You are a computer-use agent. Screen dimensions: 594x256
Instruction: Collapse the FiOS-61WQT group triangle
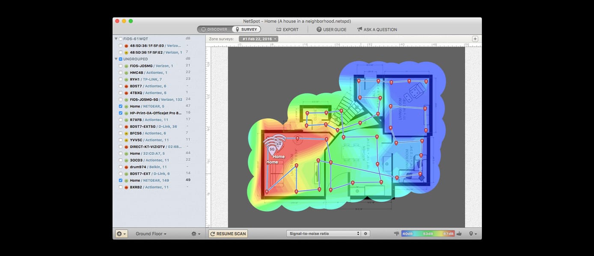[116, 39]
